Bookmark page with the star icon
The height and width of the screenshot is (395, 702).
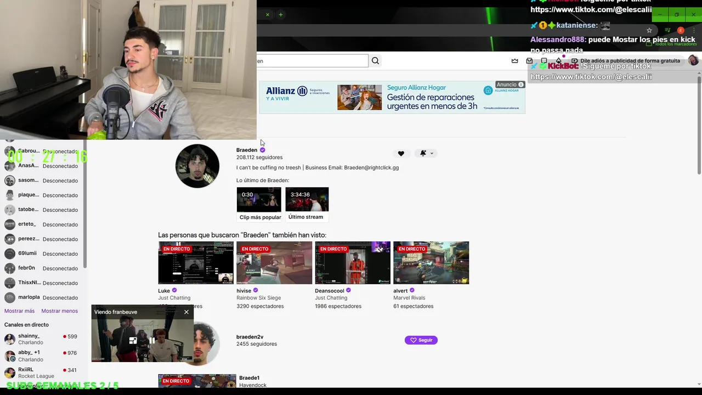click(x=649, y=30)
